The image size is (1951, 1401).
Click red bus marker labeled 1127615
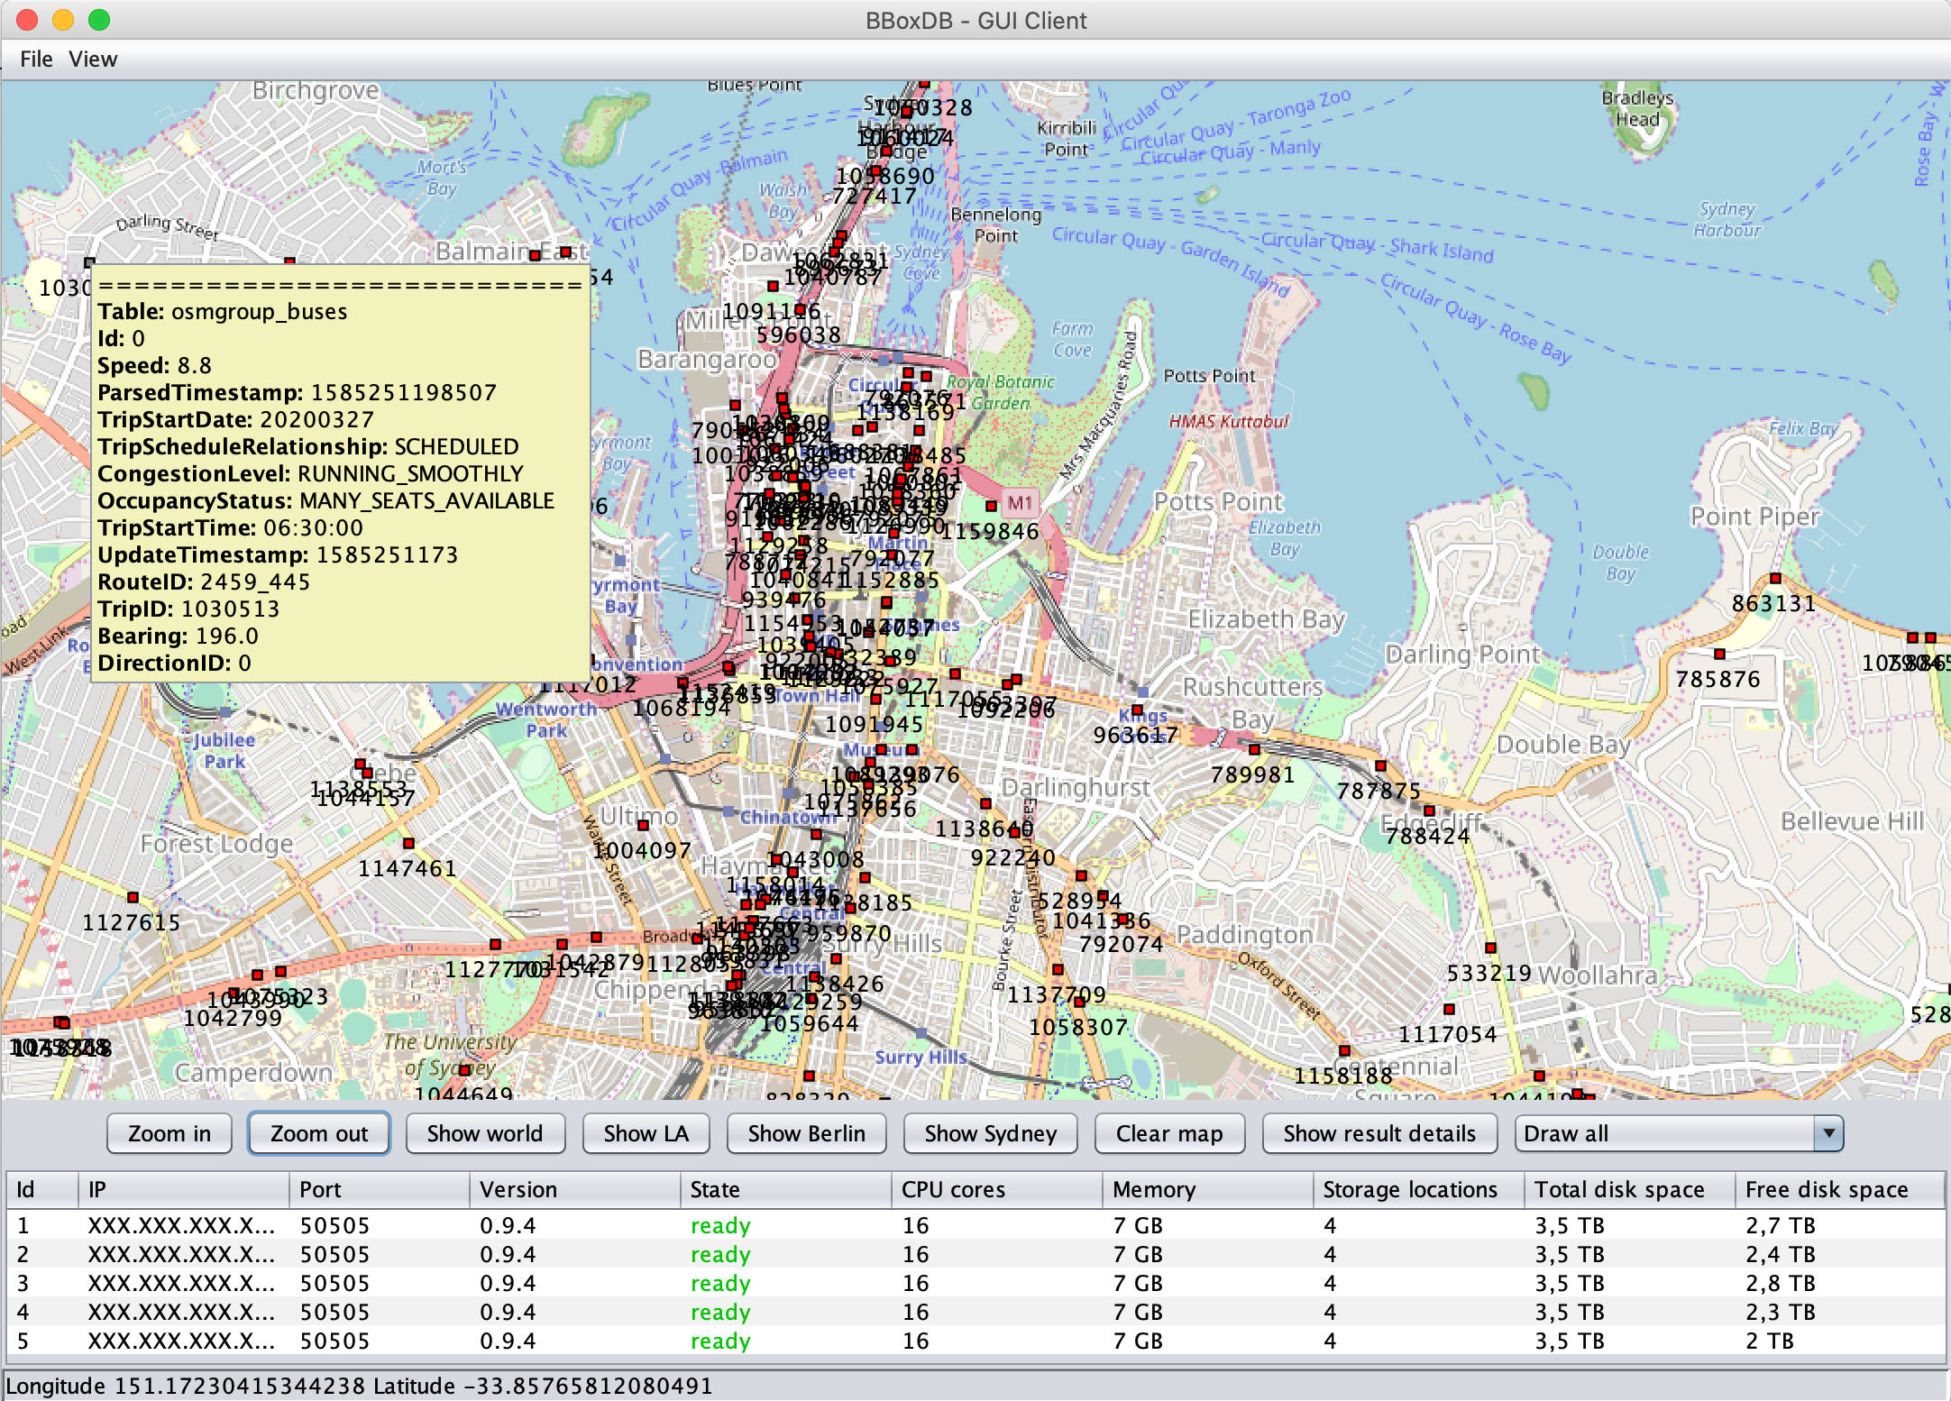[x=133, y=897]
